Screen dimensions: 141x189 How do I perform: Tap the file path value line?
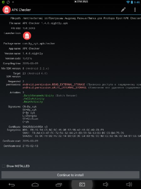(x=82, y=18)
